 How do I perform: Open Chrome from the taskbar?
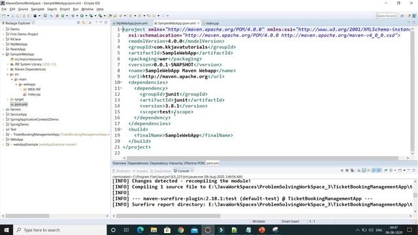click(181, 230)
